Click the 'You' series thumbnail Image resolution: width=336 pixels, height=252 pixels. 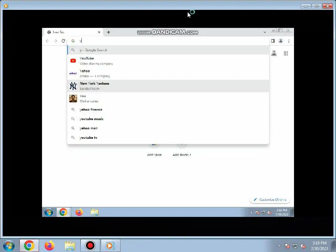click(x=73, y=98)
